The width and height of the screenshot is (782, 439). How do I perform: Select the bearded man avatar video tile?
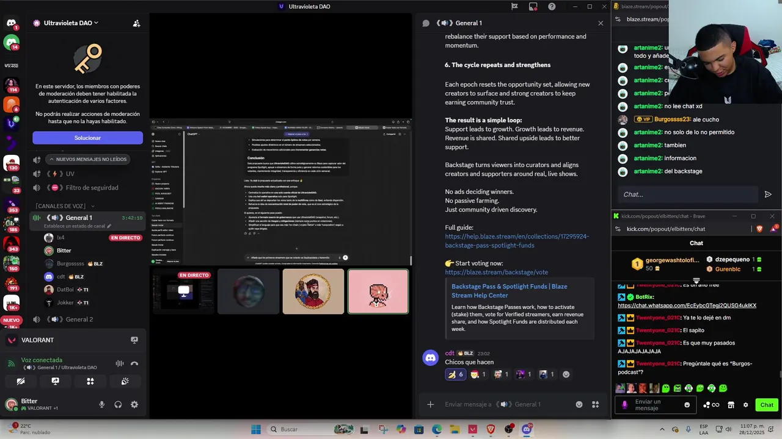point(313,291)
